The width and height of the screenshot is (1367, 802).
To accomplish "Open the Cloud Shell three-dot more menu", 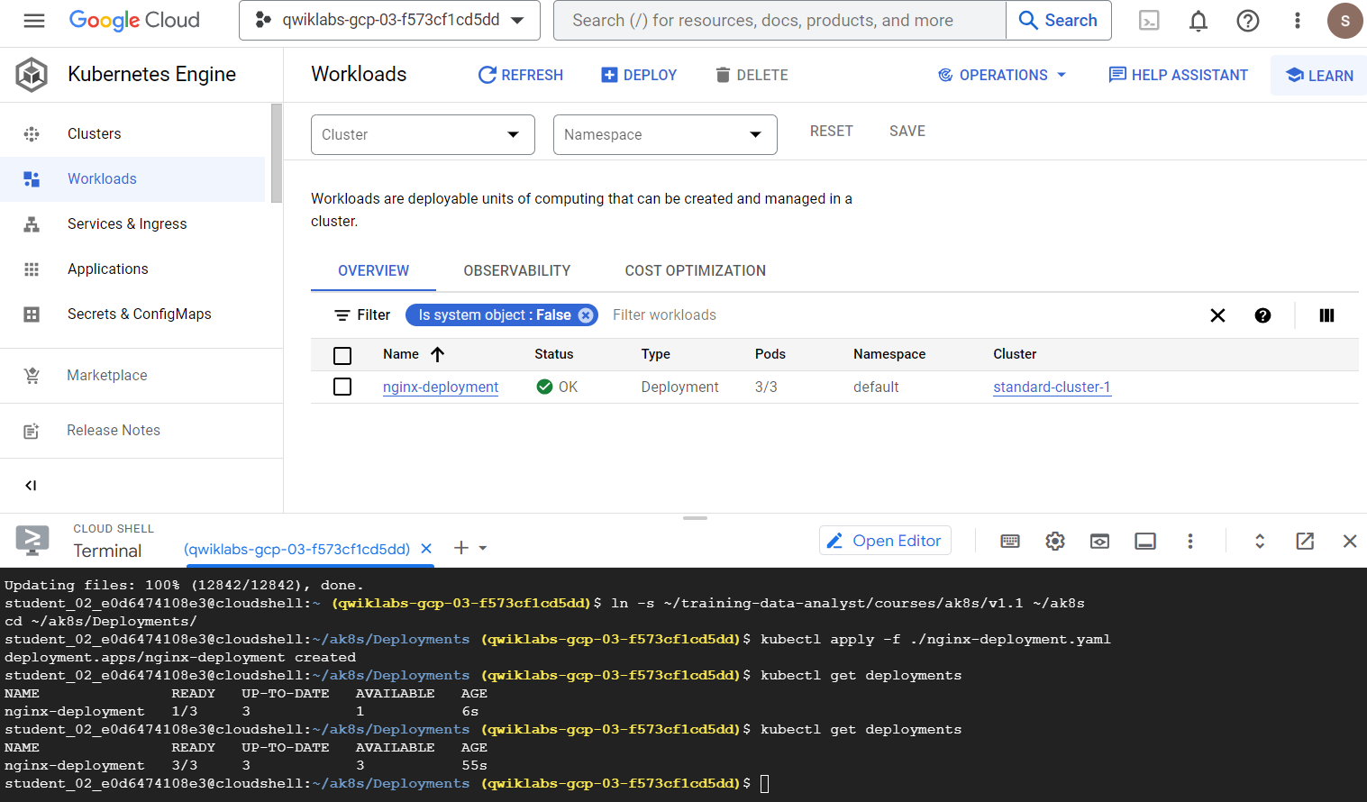I will [1190, 541].
